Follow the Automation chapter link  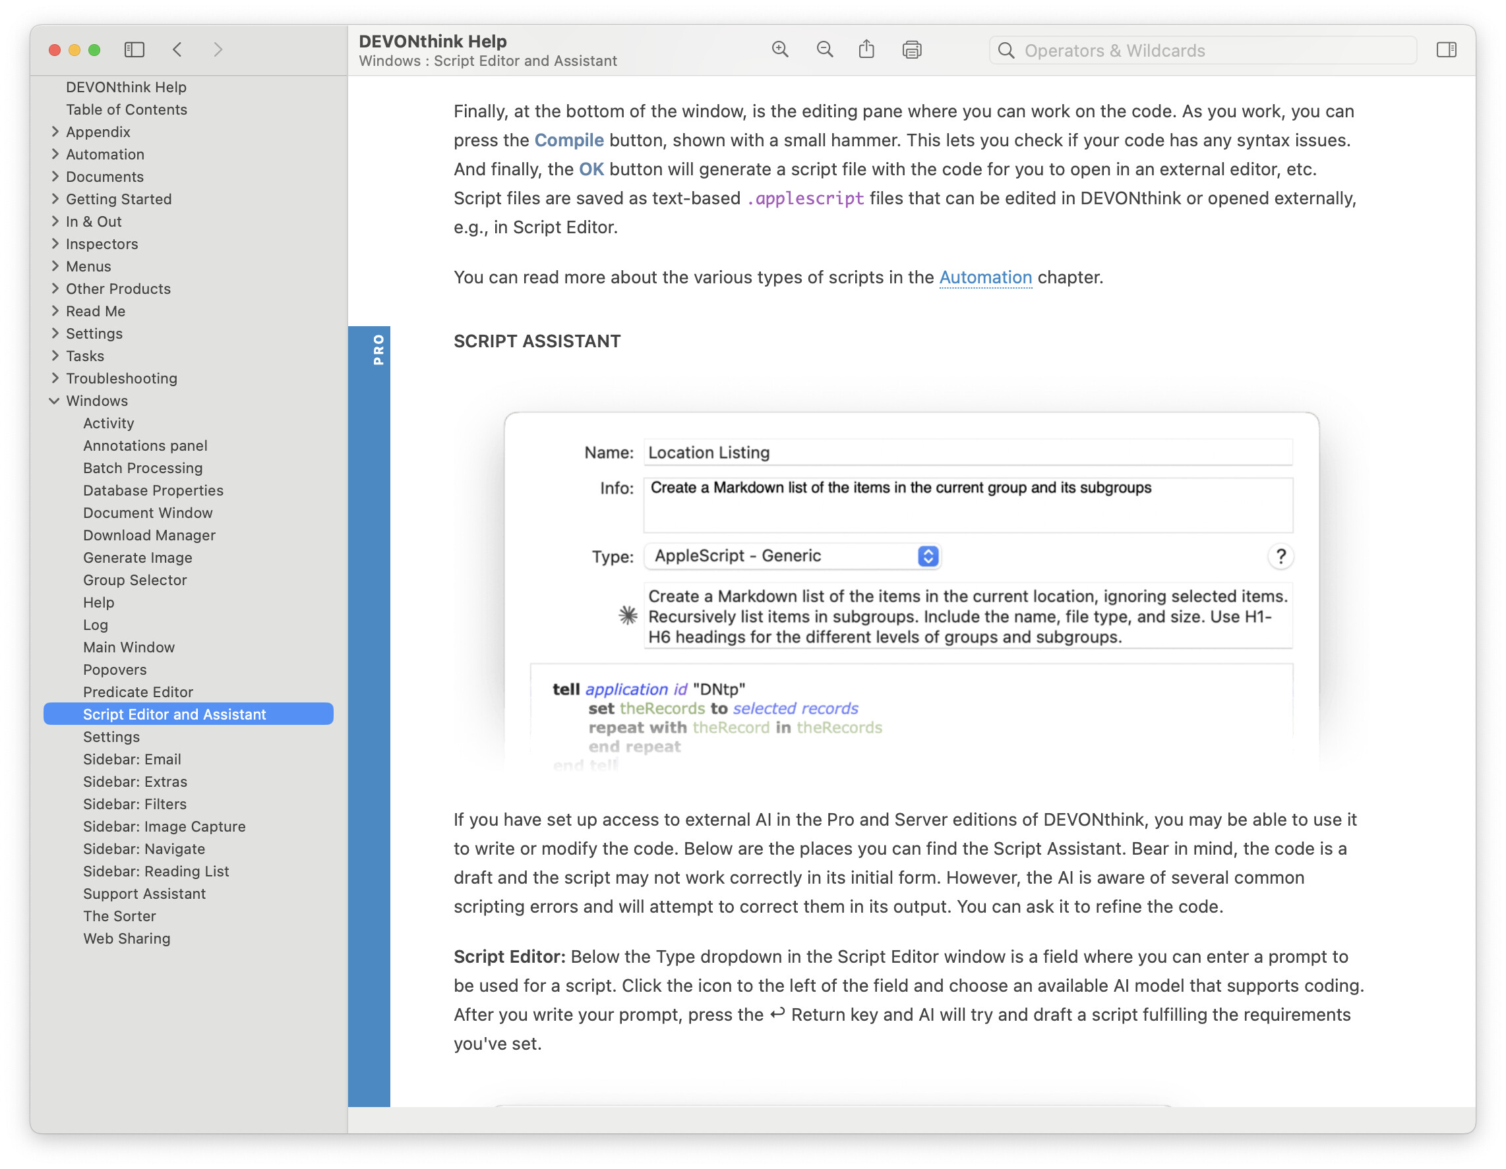click(985, 277)
